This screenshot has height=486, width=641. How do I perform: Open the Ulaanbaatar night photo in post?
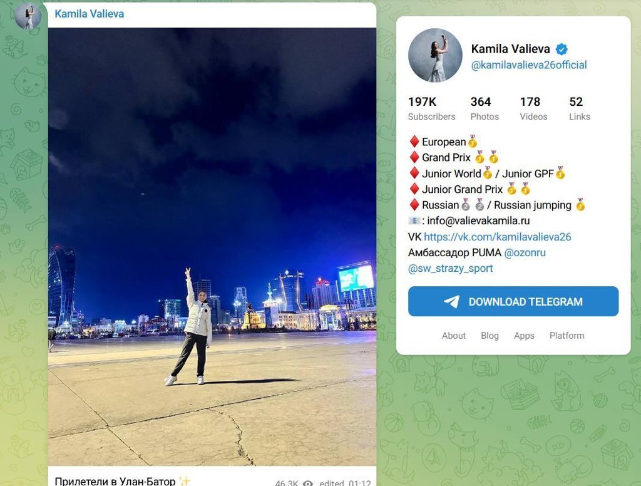[x=212, y=247]
